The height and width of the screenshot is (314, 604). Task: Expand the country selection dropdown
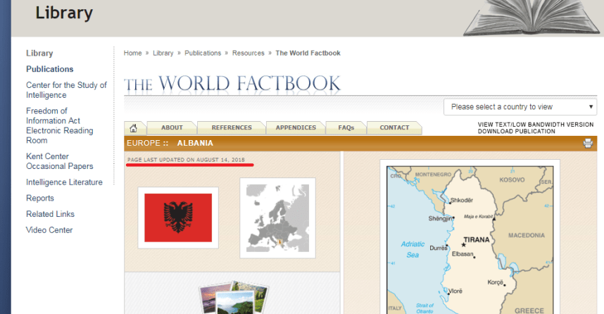(520, 107)
